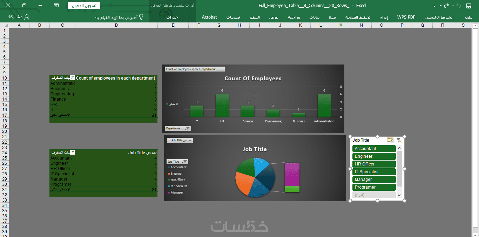
Task: Click the lightbulb Tell Me icon
Action: (141, 17)
